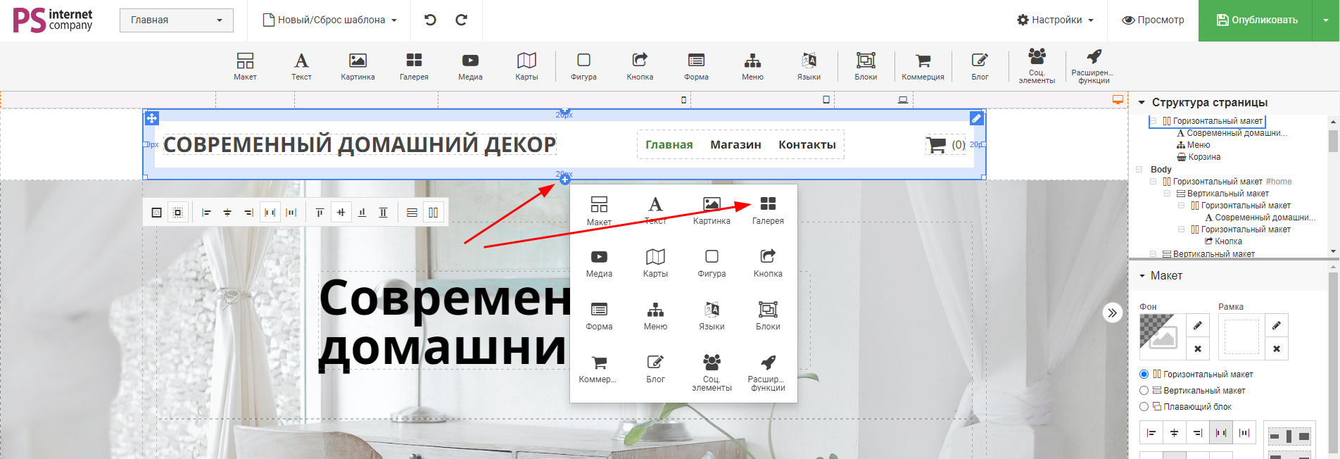Select the Карты tool in top toolbar

(526, 66)
